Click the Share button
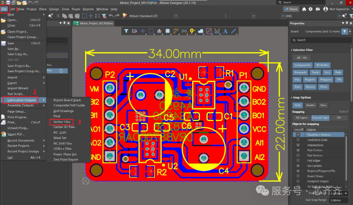 tap(291, 9)
